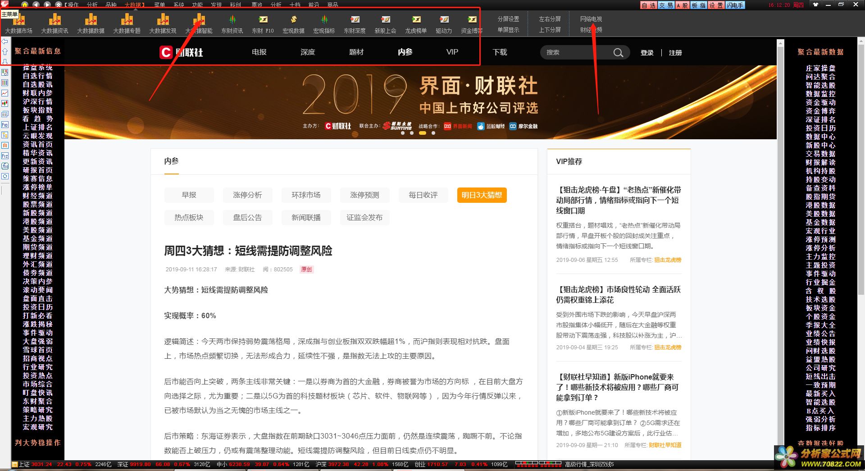Viewport: 865px width, 471px height.
Task: Open 自选行情 in left list
Action: coord(37,76)
